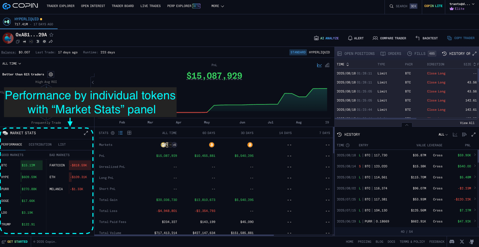
Task: Open Perp Explorer beta page
Action: tap(184, 6)
